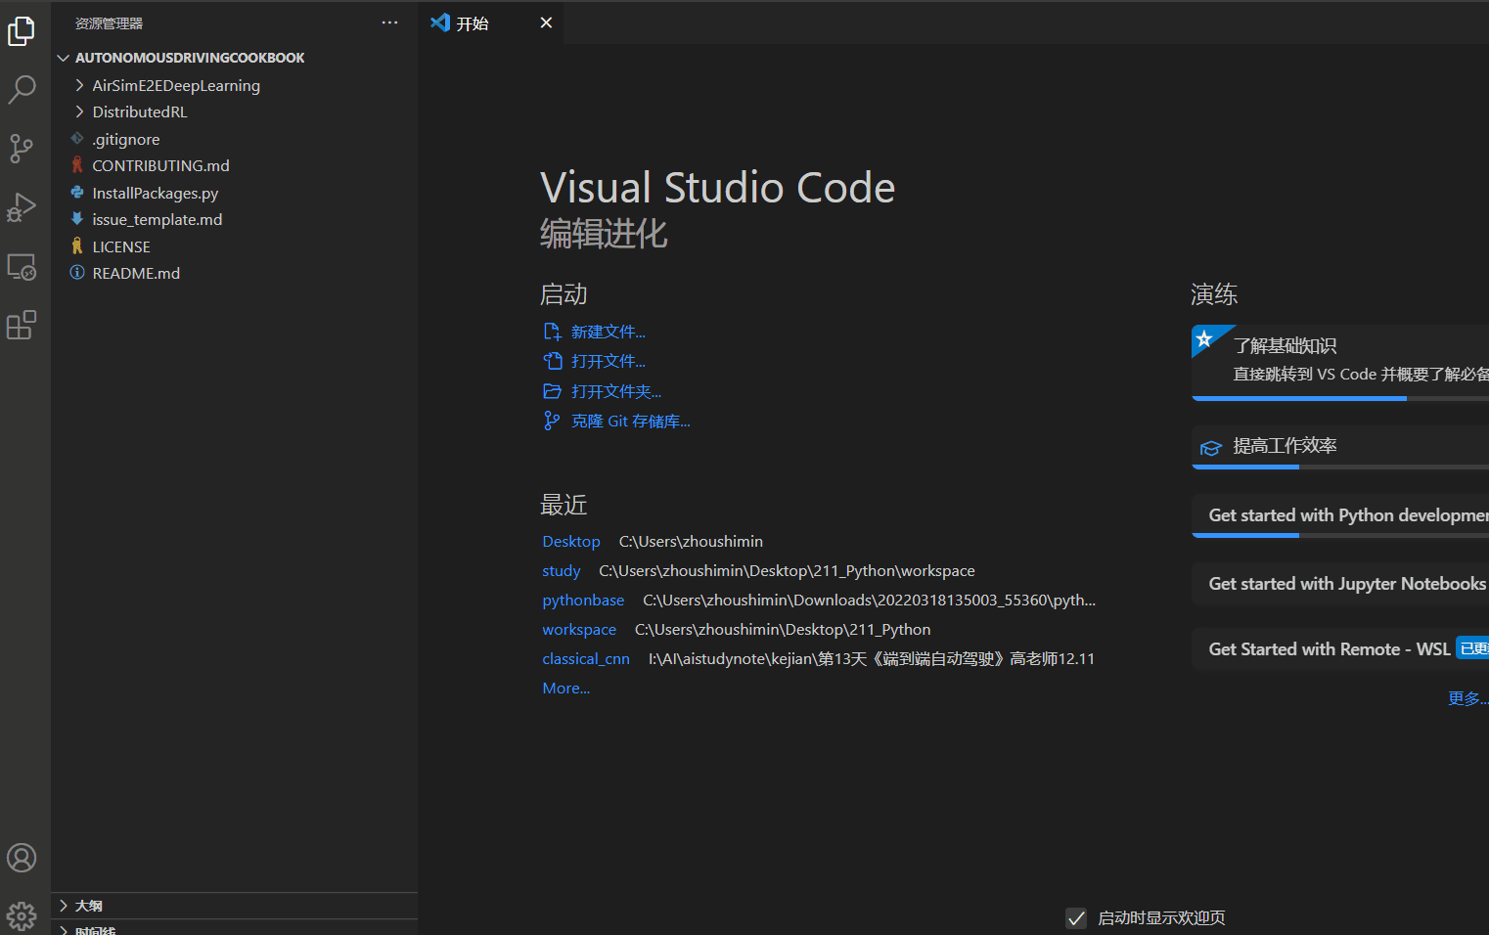Open the Manage gear icon
This screenshot has height=935, width=1489.
point(22,916)
